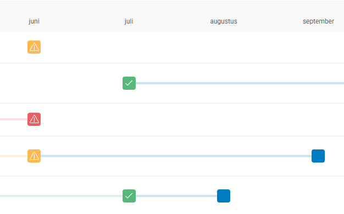Open the red warning marker under juni
This screenshot has height=214, width=344.
click(x=34, y=119)
